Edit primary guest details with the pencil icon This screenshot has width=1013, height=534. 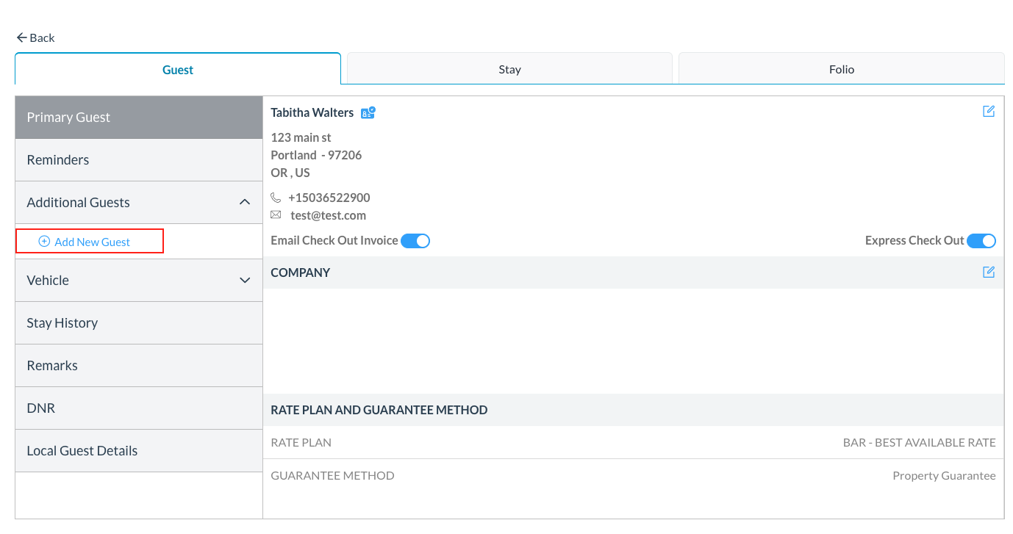(989, 112)
